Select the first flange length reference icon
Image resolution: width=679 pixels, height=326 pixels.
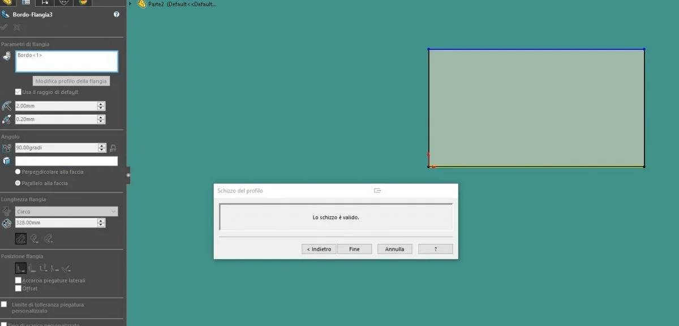coord(20,238)
